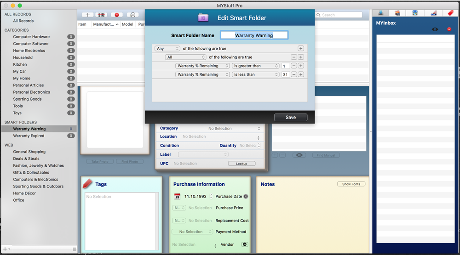Open General Shopping web link
Image resolution: width=460 pixels, height=255 pixels.
pos(29,152)
